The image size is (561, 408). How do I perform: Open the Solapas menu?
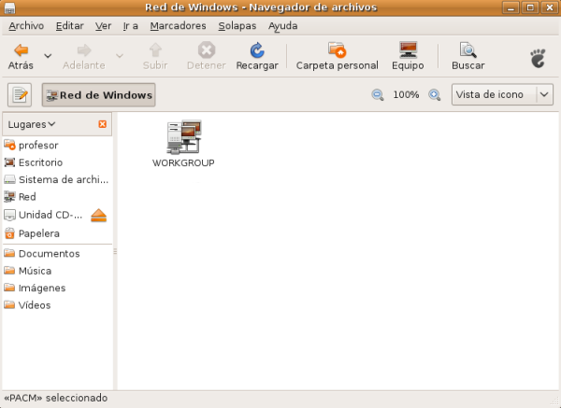coord(237,26)
